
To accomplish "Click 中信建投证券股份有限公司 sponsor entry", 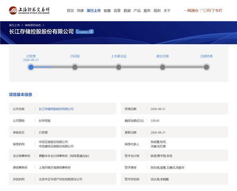I will tap(56, 146).
